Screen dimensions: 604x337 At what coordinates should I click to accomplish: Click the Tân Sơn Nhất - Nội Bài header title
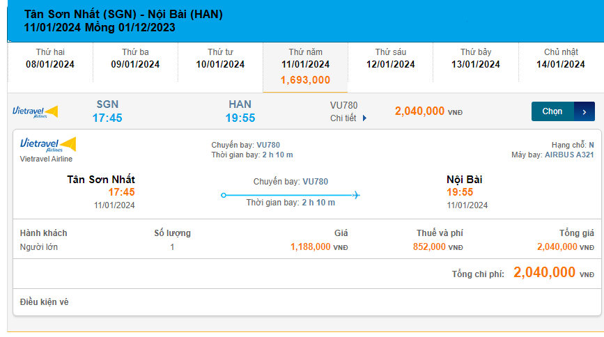click(124, 15)
